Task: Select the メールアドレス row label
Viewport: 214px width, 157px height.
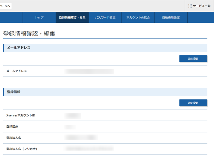Action: pos(17,71)
